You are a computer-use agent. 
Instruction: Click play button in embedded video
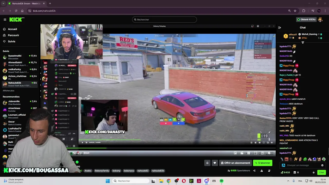pyautogui.click(x=82, y=142)
